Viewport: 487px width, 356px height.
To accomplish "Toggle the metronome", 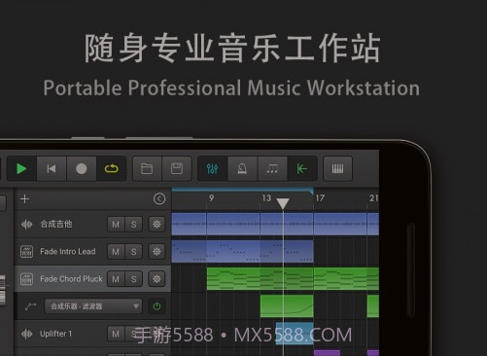I will [x=242, y=168].
